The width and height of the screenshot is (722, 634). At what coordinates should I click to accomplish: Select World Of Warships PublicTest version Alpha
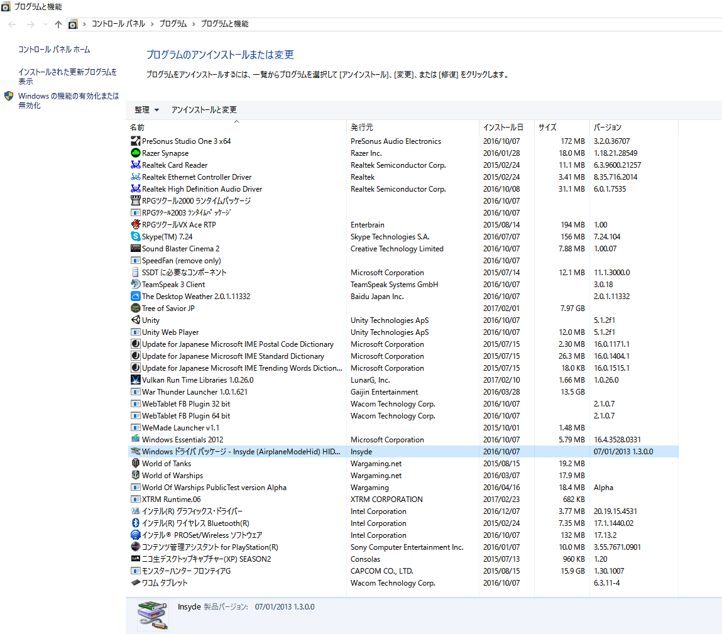coord(403,487)
